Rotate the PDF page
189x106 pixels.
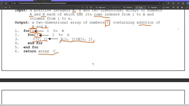click(87, 7)
